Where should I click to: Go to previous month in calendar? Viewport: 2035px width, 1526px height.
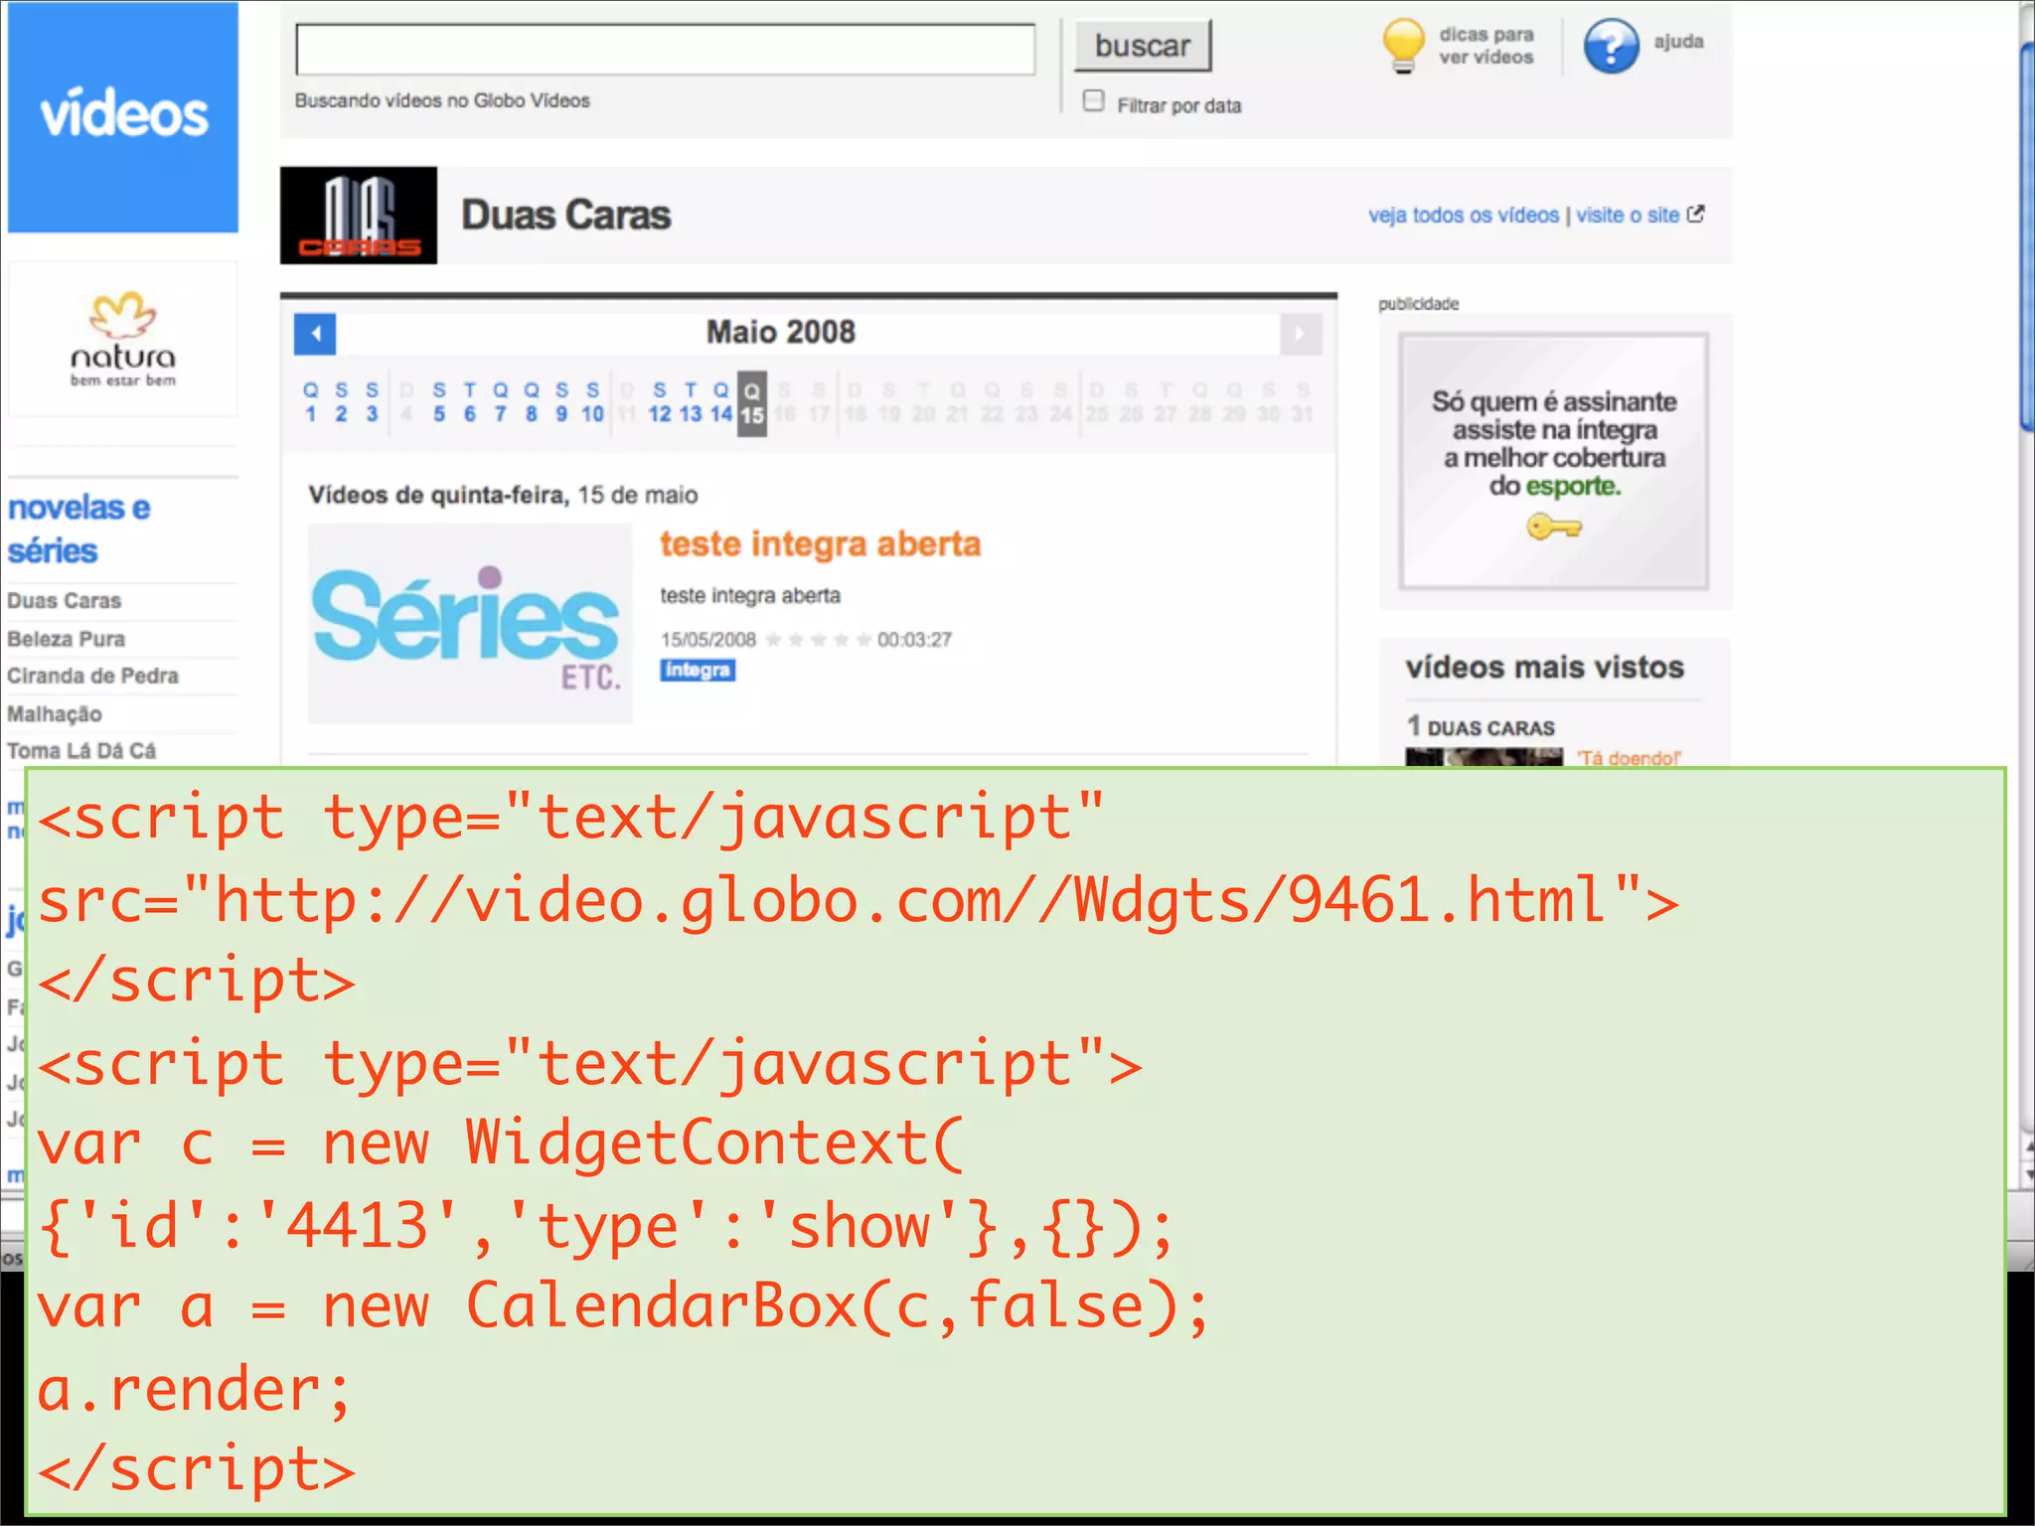pyautogui.click(x=315, y=334)
